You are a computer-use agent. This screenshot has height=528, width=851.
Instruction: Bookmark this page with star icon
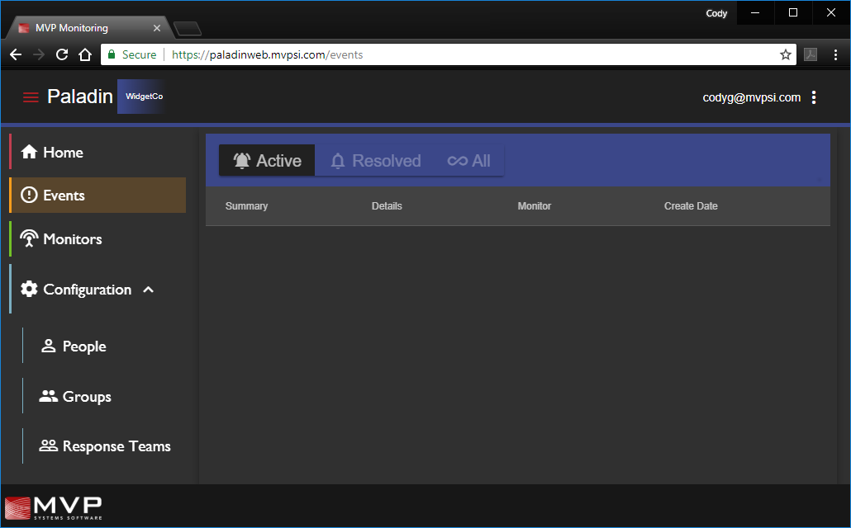[785, 55]
